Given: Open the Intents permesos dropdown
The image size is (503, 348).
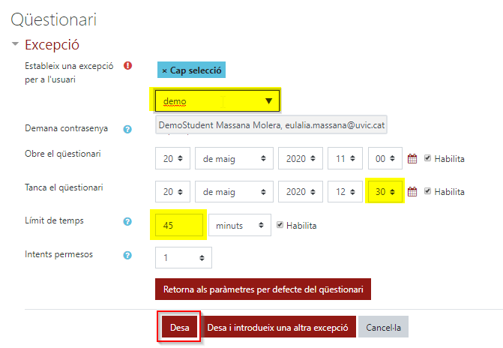Looking at the screenshot, I should [183, 258].
